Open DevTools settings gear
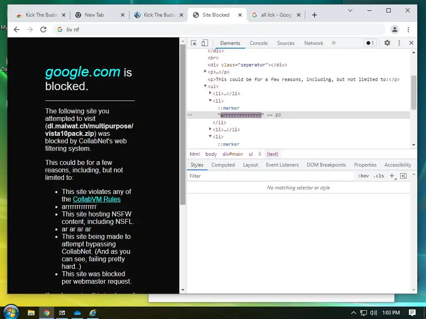This screenshot has width=426, height=319. pos(387,43)
